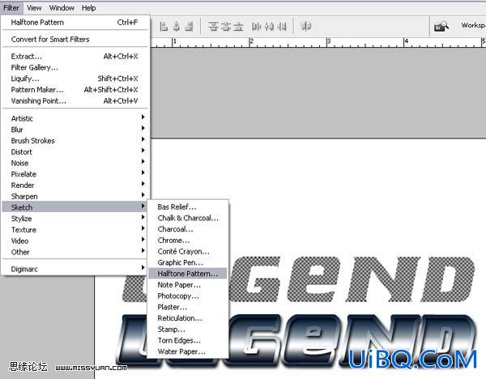The width and height of the screenshot is (486, 379).
Task: Choose Water Paper... filter
Action: (x=188, y=351)
